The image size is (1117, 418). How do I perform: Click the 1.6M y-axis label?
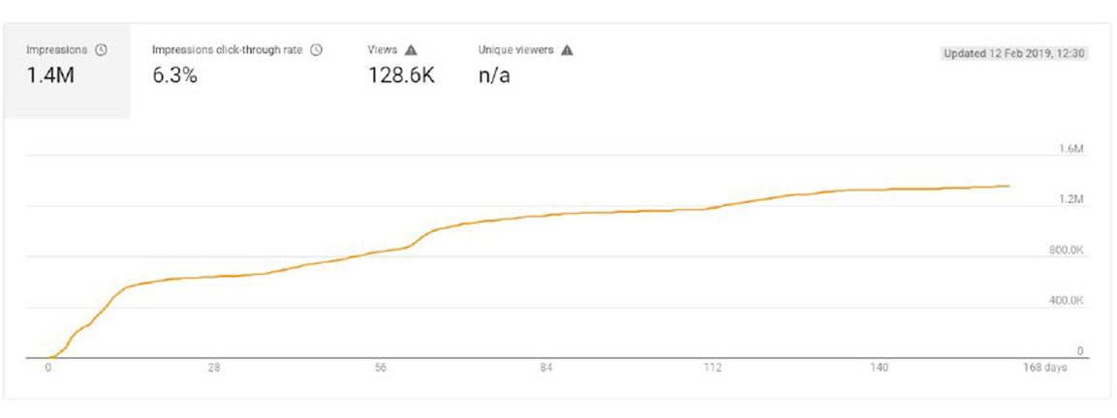[x=1070, y=149]
